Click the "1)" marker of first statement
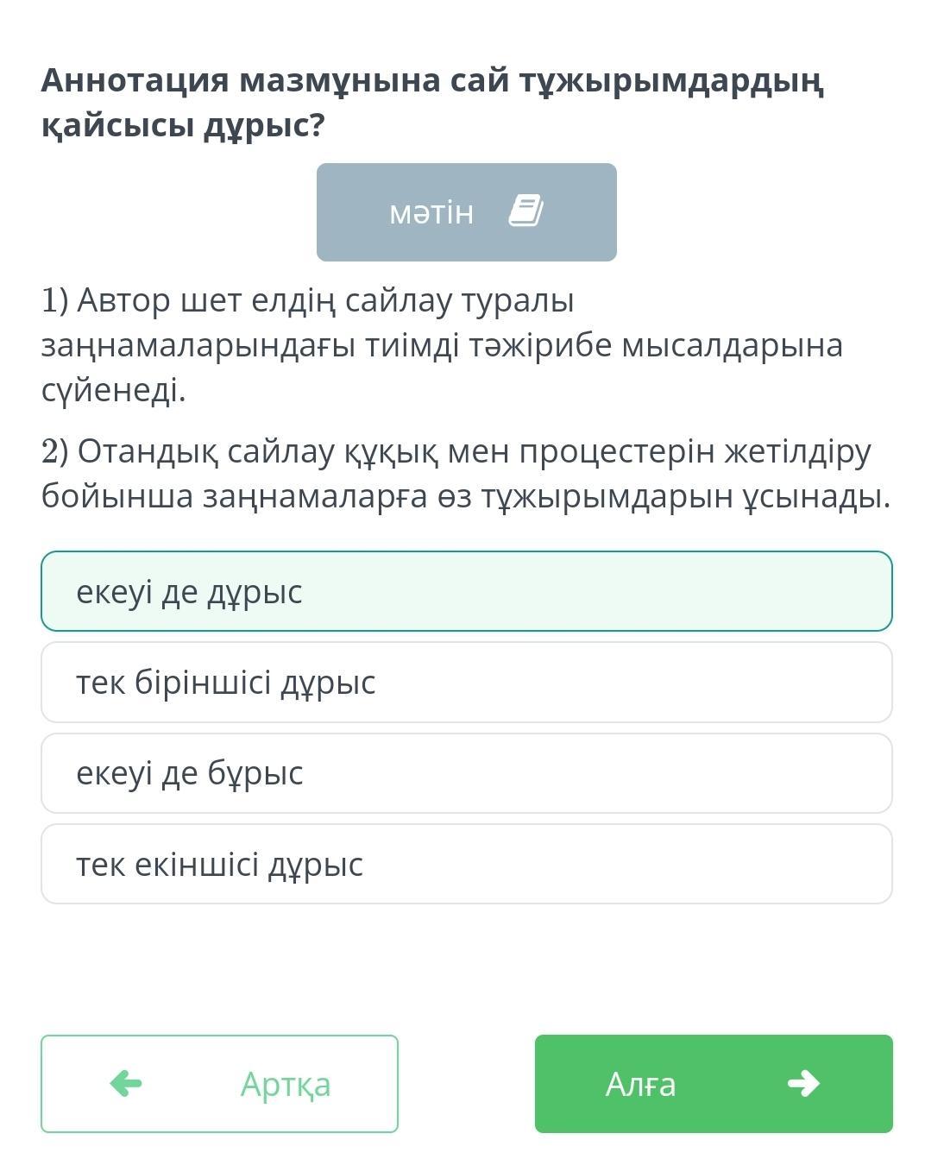The image size is (925, 1165). pos(54,301)
